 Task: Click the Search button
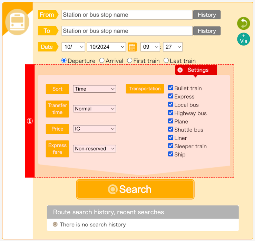click(135, 189)
